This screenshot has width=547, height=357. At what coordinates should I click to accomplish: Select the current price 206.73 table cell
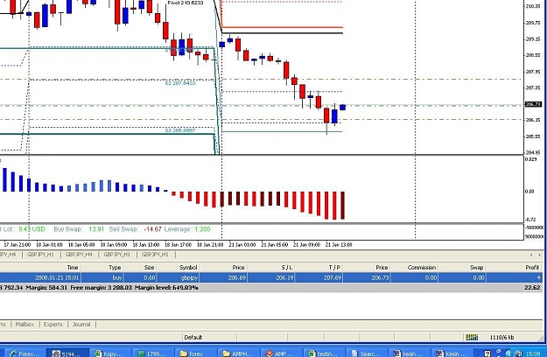(x=380, y=278)
